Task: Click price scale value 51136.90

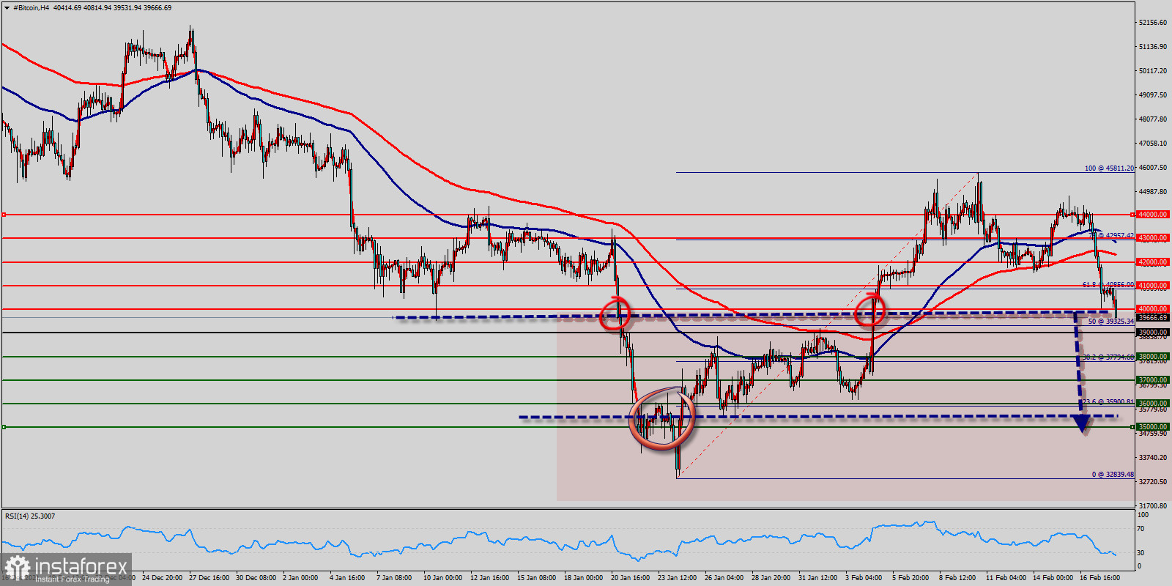Action: pyautogui.click(x=1153, y=47)
